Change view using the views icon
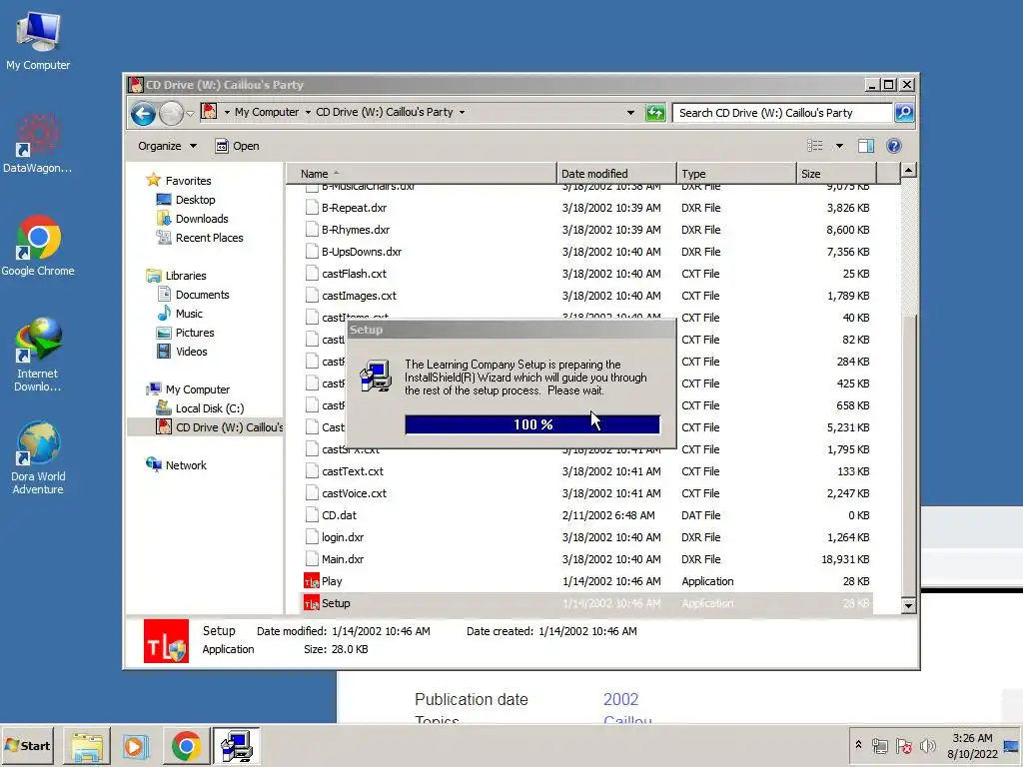Image resolution: width=1023 pixels, height=767 pixels. tap(815, 146)
